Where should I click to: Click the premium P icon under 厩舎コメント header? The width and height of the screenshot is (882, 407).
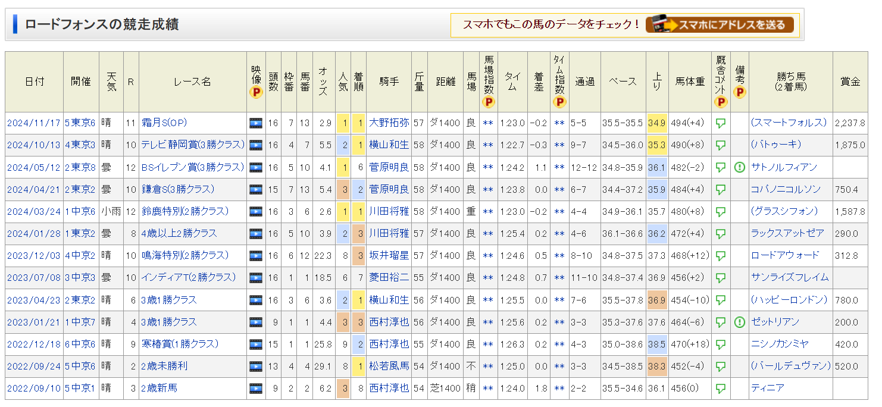(721, 102)
